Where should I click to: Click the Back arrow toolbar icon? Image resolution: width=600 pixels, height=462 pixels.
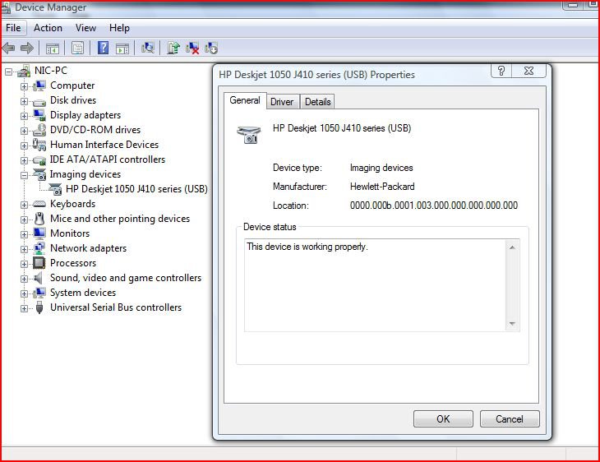coord(8,49)
